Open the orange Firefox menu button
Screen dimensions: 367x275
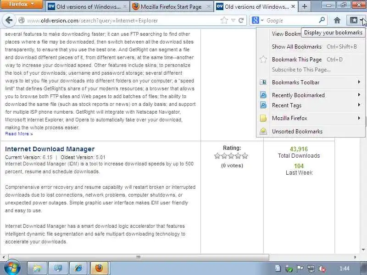pyautogui.click(x=22, y=5)
